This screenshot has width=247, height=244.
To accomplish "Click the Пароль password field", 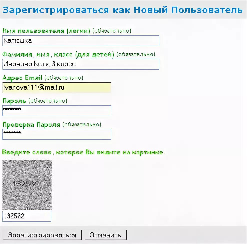I will point(57,111).
